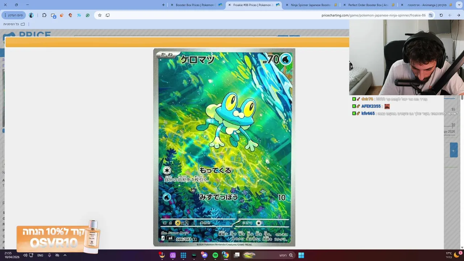Open Google Chrome from the taskbar
Viewport: 464px width, 261px height.
coord(225,255)
